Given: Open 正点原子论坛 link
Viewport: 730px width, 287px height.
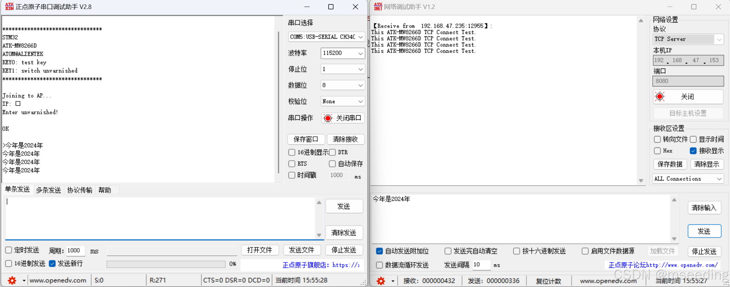Looking at the screenshot, I should tap(663, 265).
